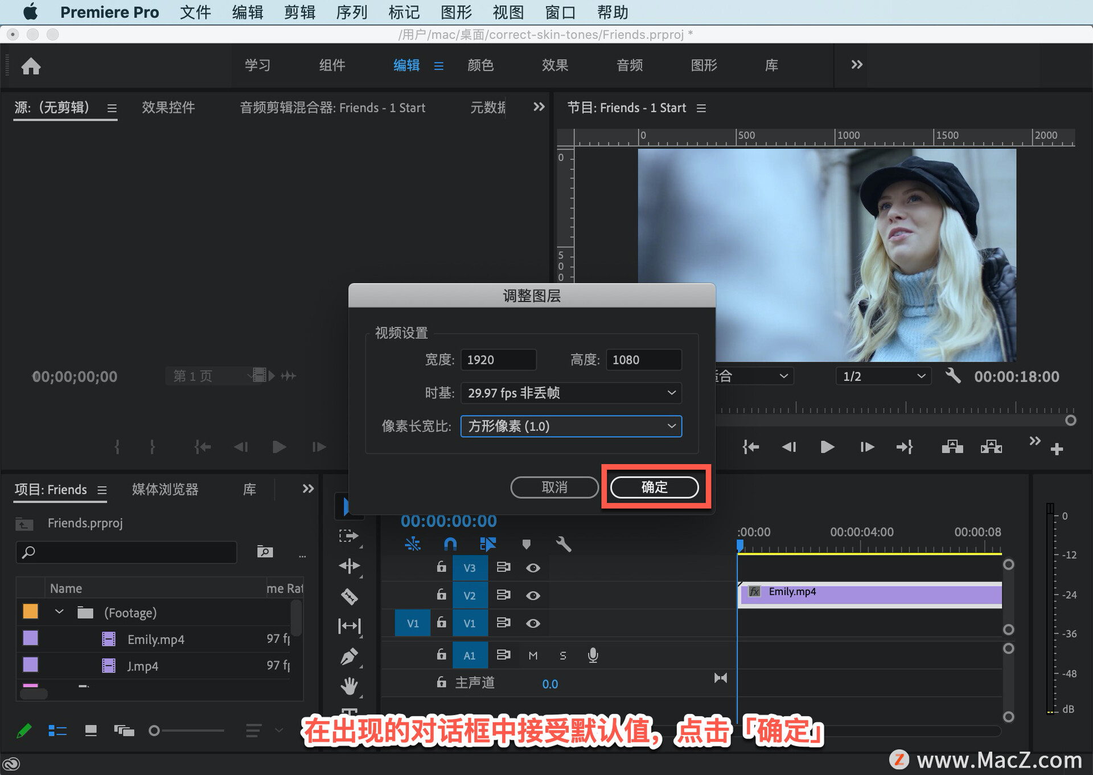Switch to the 颜色 workspace tab
The height and width of the screenshot is (775, 1093).
coord(480,65)
